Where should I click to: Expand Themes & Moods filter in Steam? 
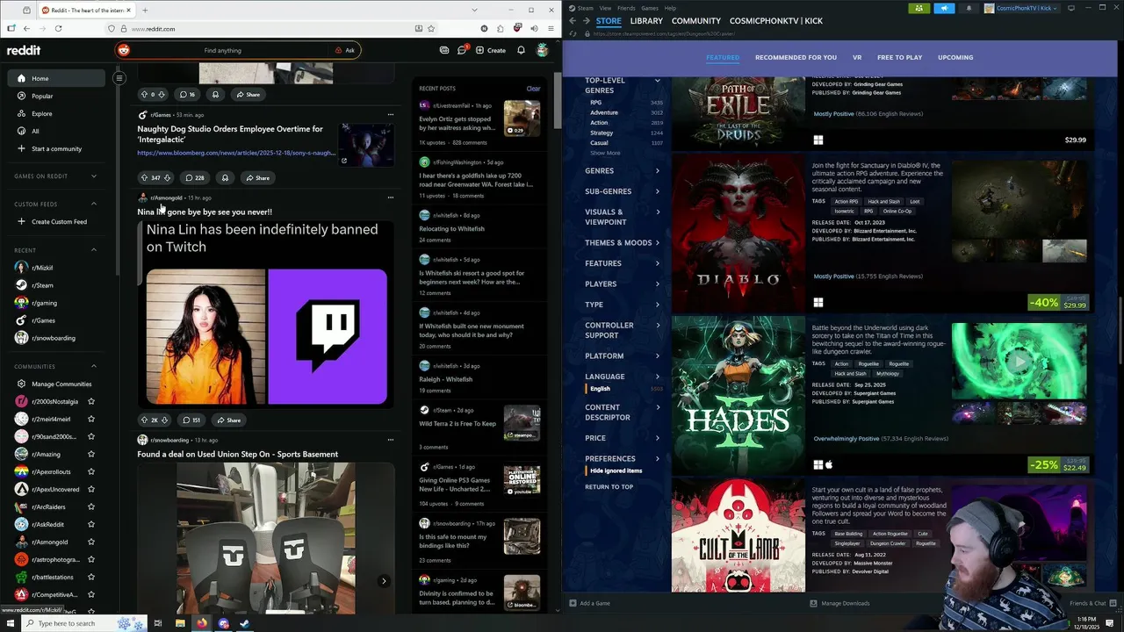click(x=623, y=242)
